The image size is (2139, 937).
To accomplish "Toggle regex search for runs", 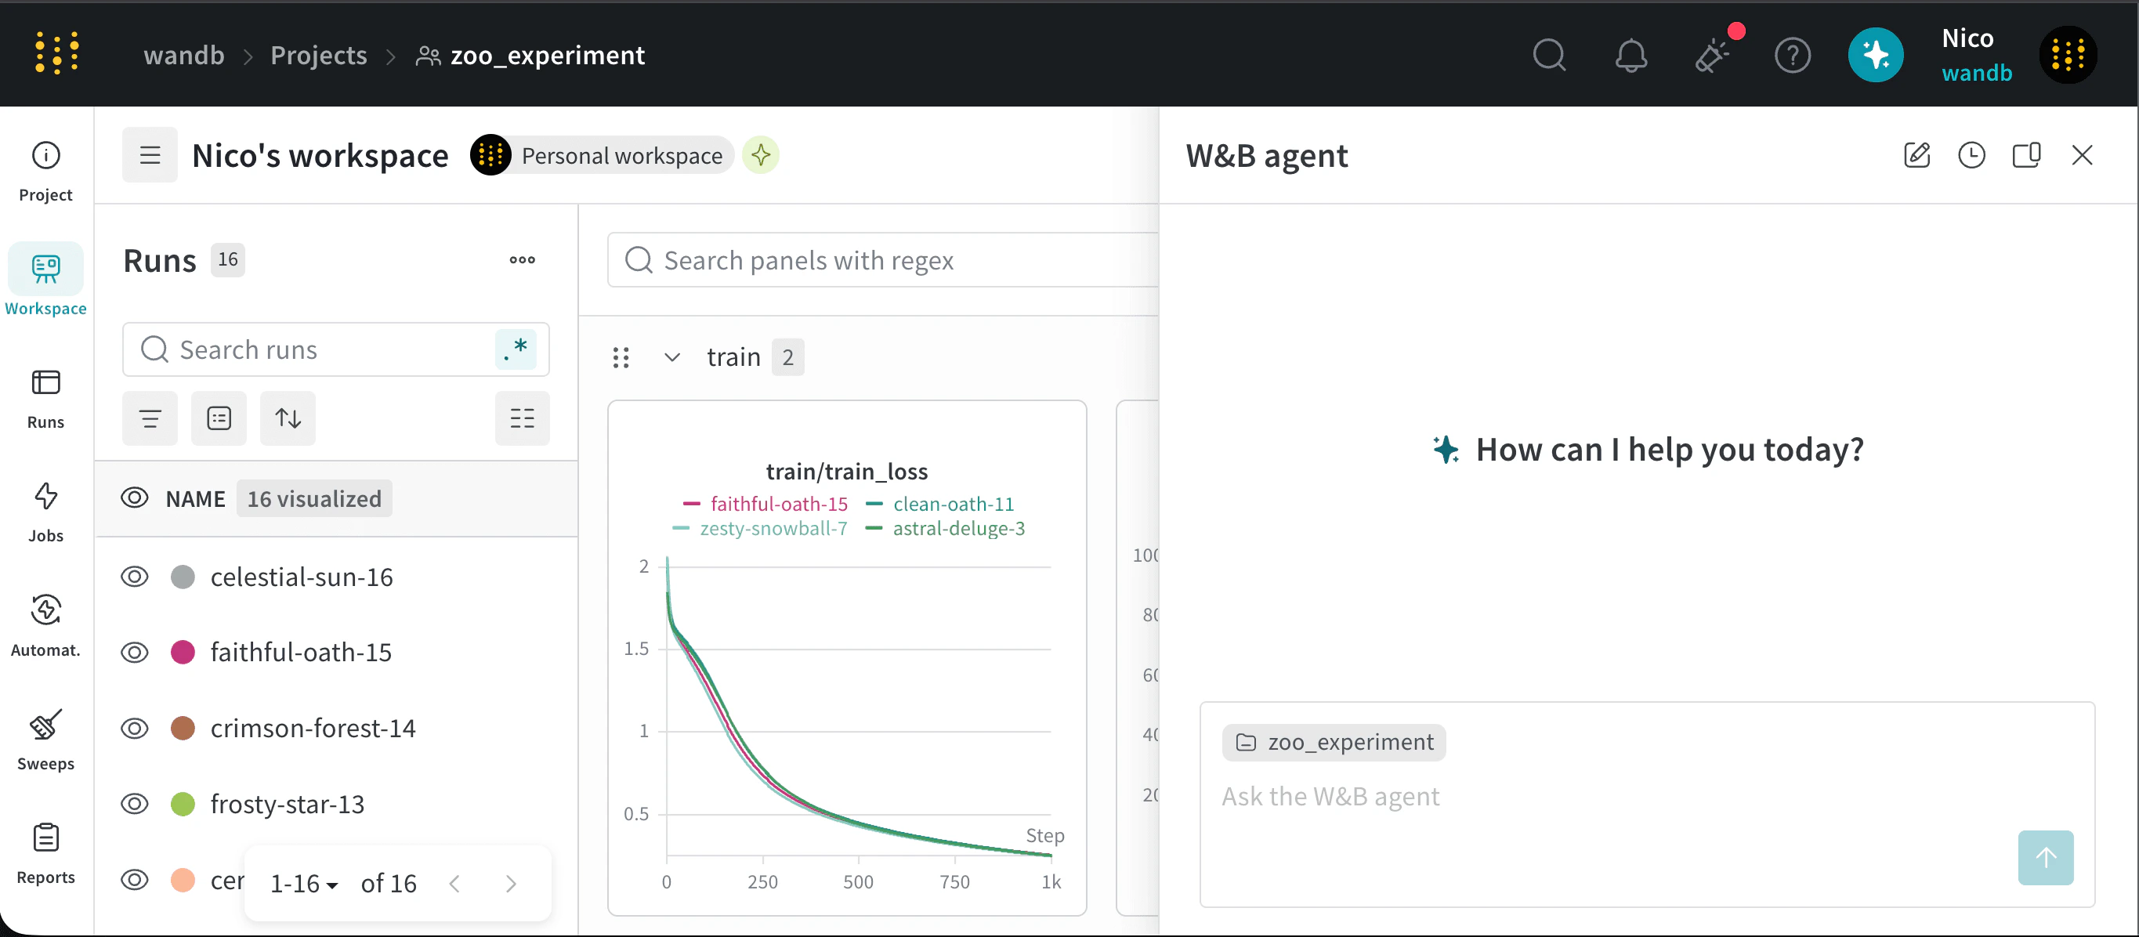I will [516, 349].
